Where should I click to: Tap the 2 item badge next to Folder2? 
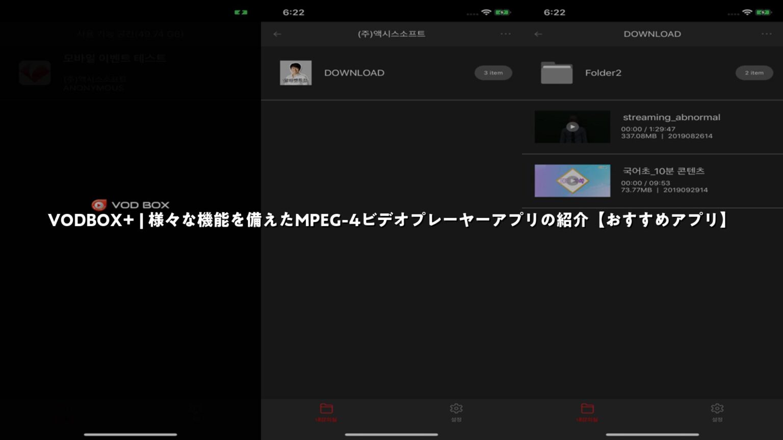point(754,73)
